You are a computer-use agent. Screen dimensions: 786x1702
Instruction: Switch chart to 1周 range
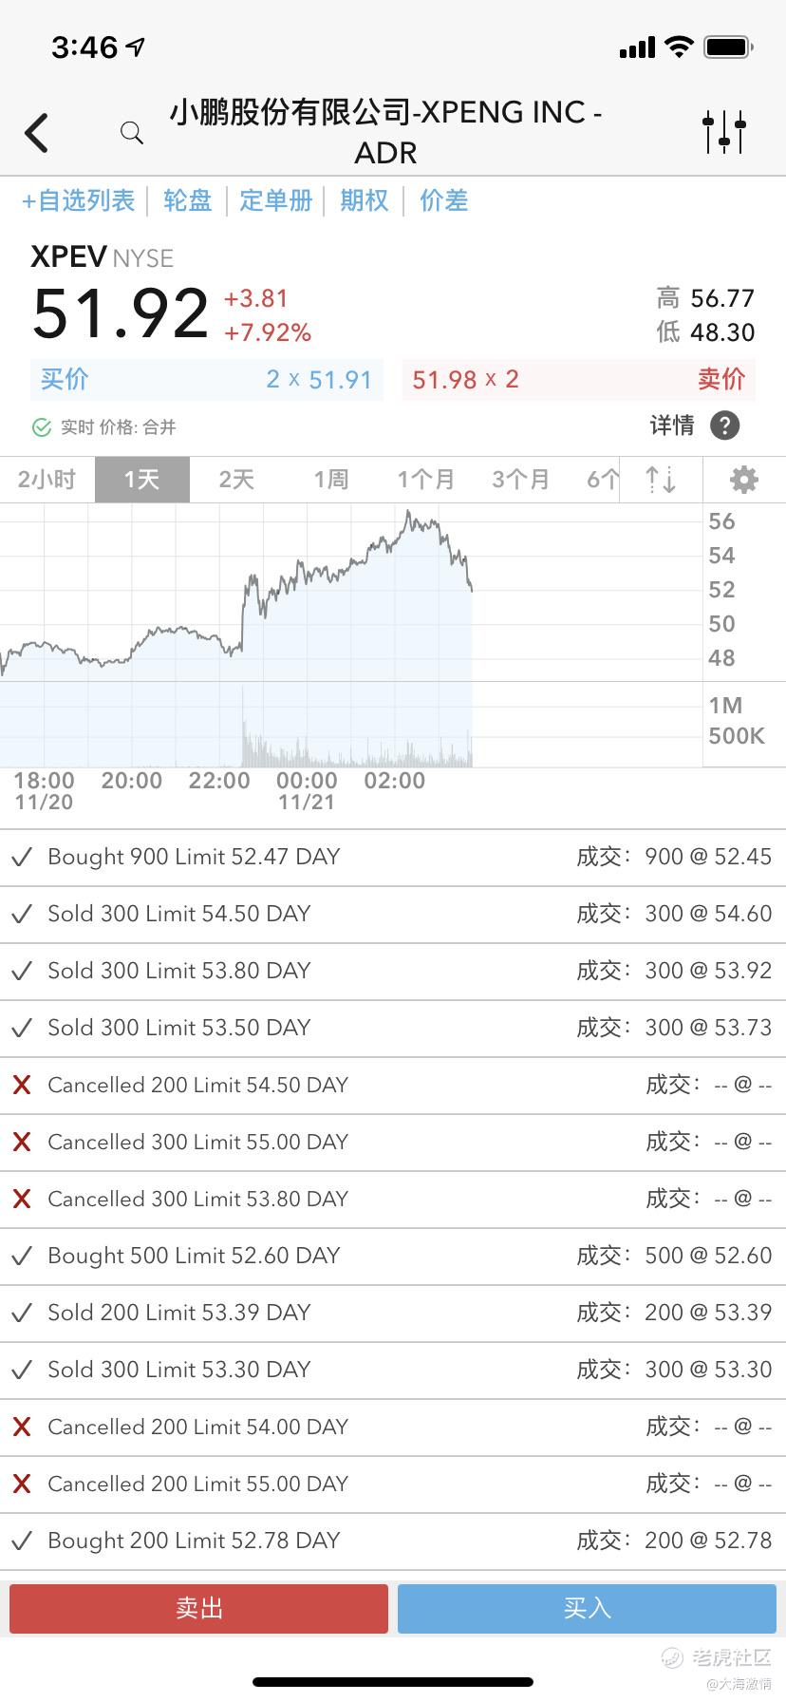[x=331, y=480]
